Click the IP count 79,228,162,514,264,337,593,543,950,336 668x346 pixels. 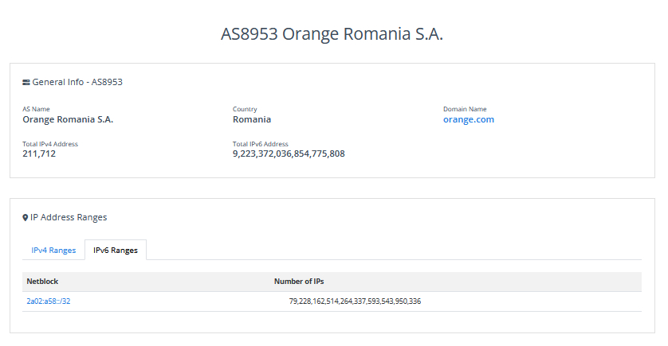click(355, 301)
